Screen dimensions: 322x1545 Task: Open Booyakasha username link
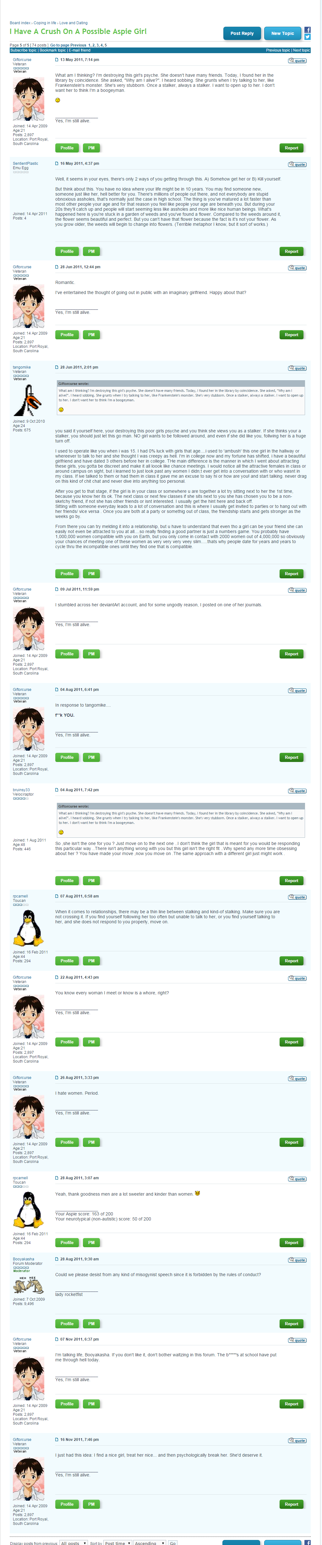tap(23, 1259)
